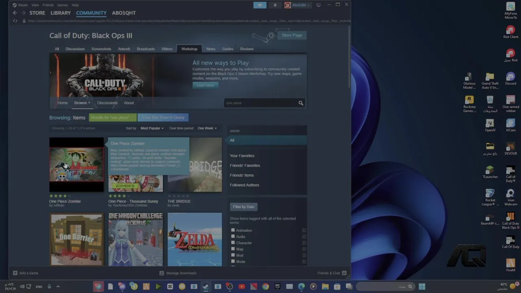Screen dimensions: 521x293
Task: Open the Discord desktop shortcut
Action: pos(510,79)
